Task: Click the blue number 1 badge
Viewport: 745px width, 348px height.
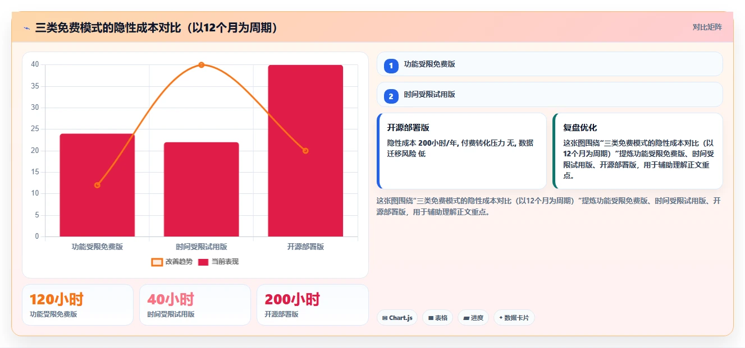Action: click(391, 66)
